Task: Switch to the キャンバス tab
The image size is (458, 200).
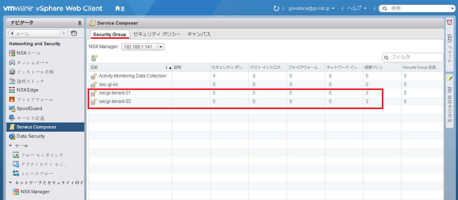Action: (x=199, y=34)
